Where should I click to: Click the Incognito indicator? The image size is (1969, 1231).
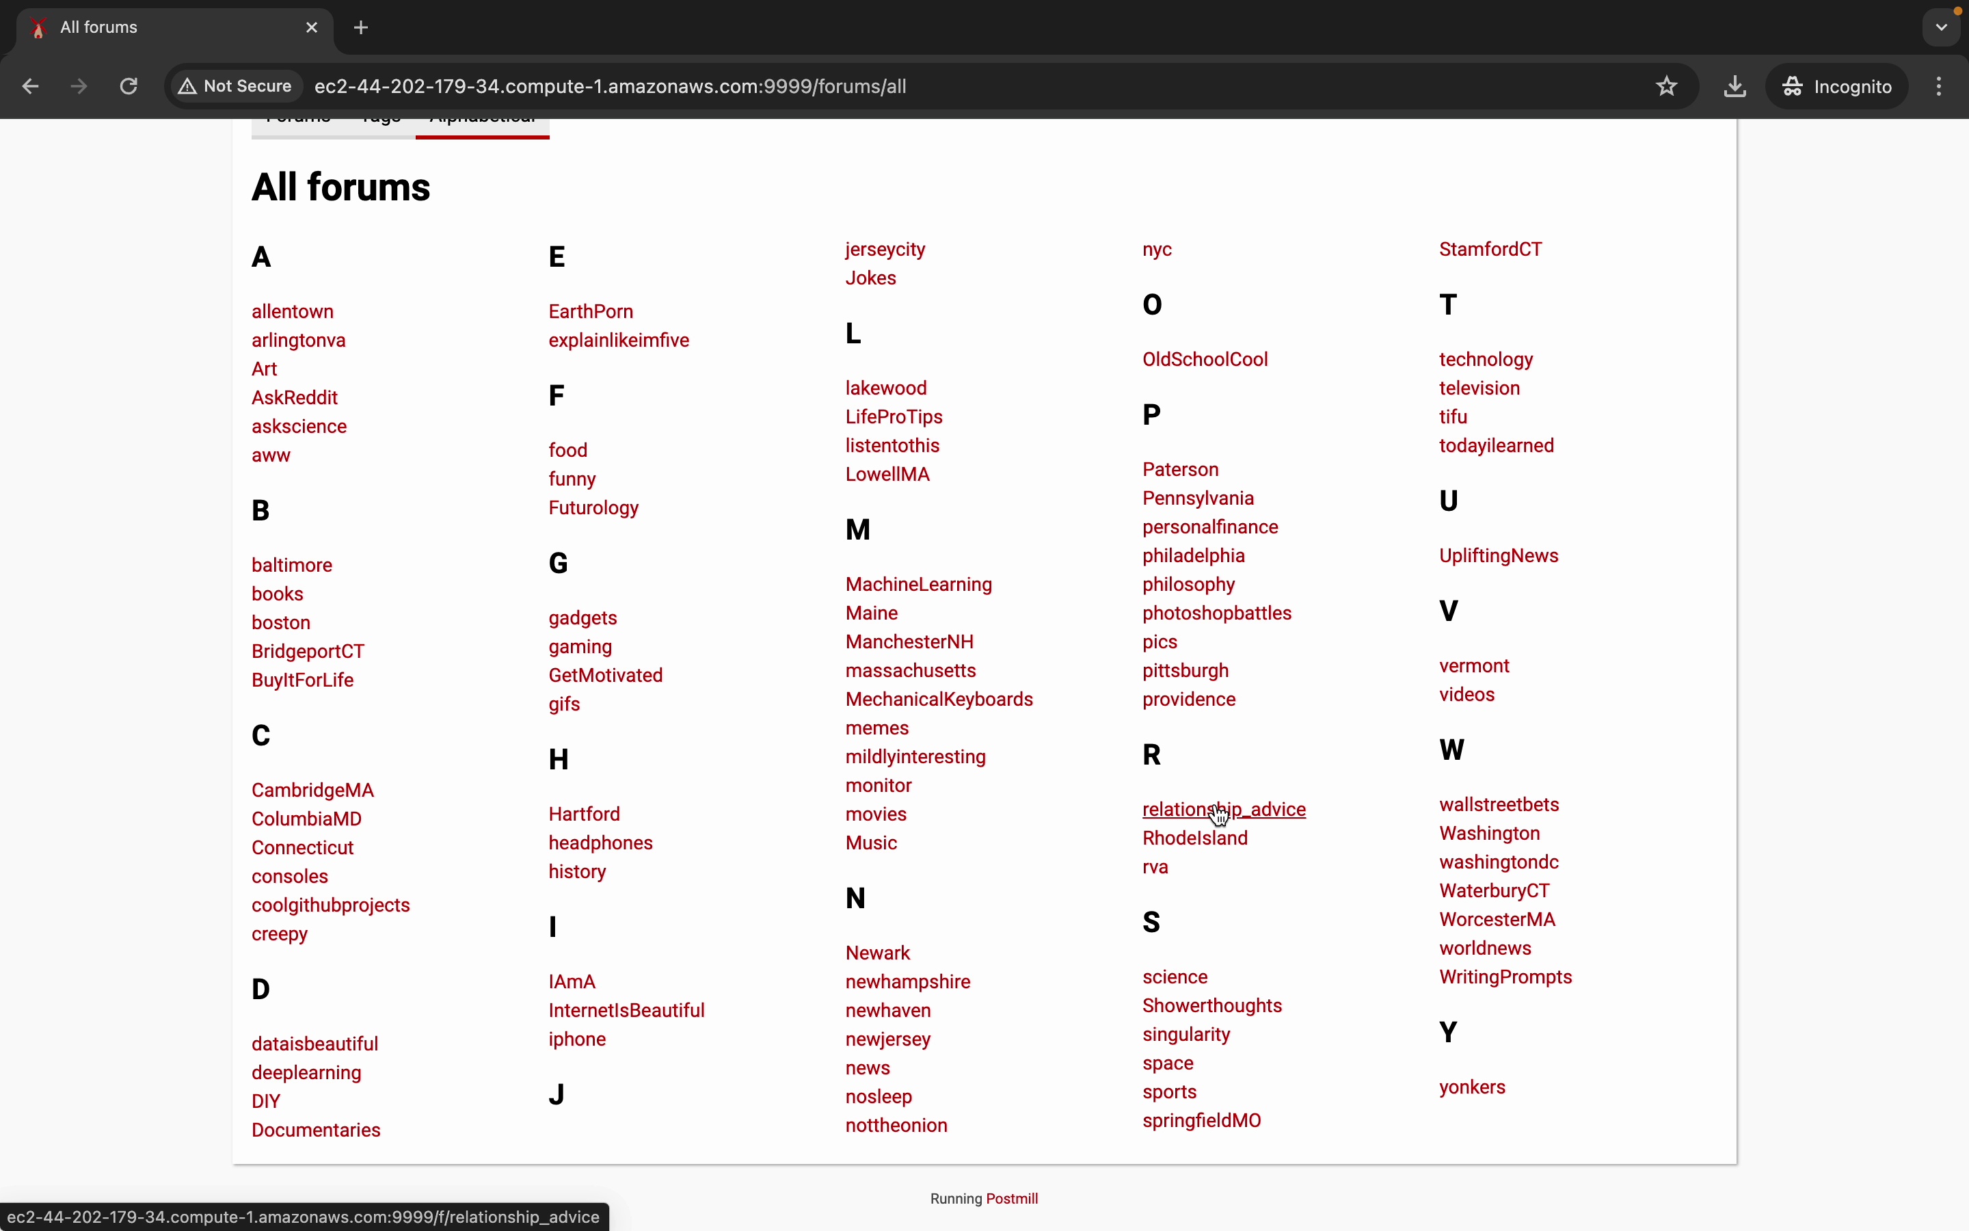1837,86
